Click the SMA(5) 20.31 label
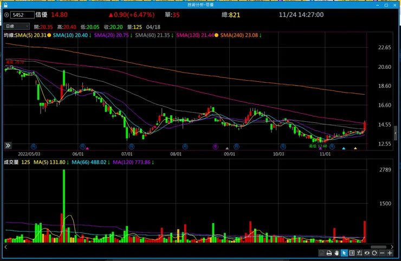 click(x=30, y=35)
